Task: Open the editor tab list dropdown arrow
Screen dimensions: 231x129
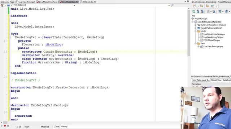Action: 185,1
